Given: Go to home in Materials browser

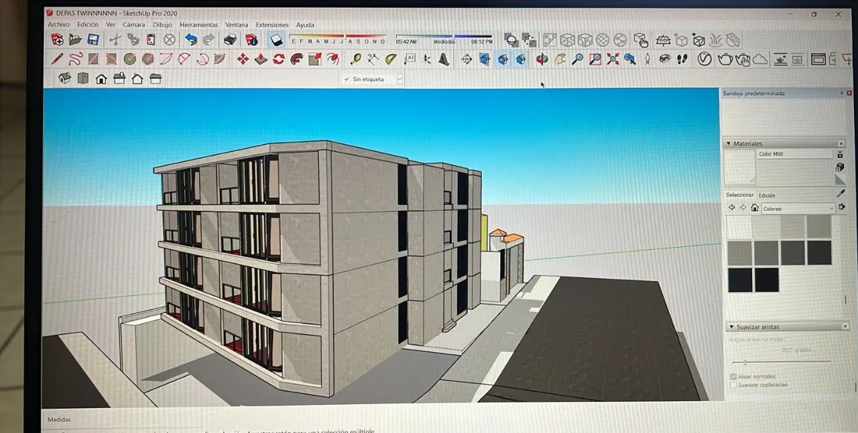Looking at the screenshot, I should tap(755, 208).
